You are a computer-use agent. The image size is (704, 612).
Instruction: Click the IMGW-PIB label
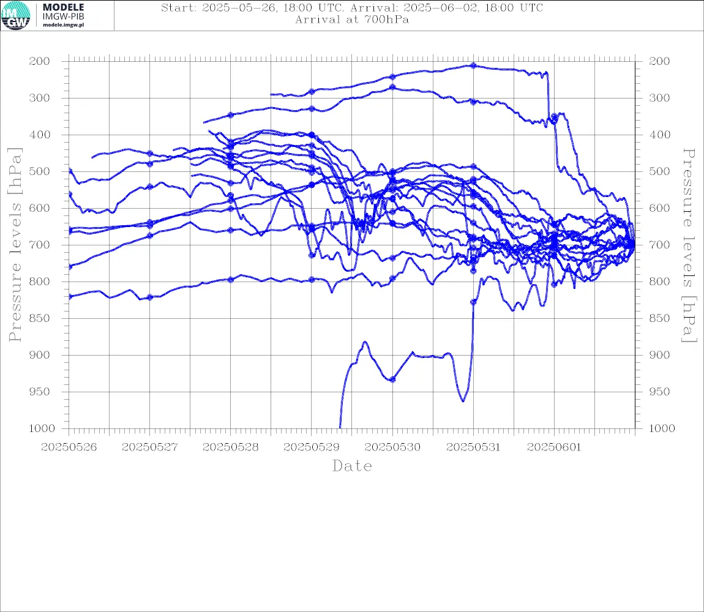click(x=63, y=17)
